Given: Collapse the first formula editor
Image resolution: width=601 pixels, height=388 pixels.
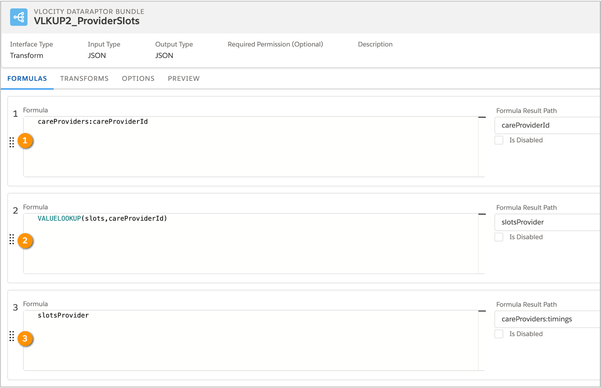Looking at the screenshot, I should (x=482, y=117).
